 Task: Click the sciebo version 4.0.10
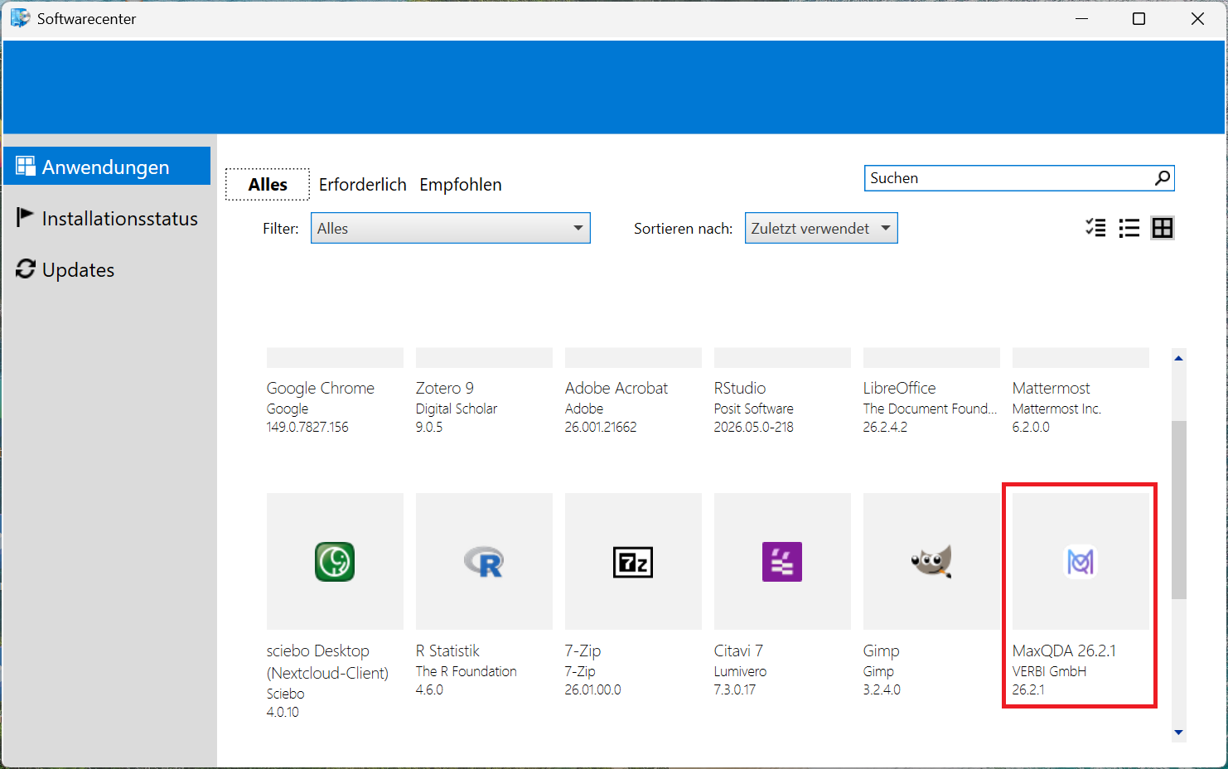coord(283,712)
